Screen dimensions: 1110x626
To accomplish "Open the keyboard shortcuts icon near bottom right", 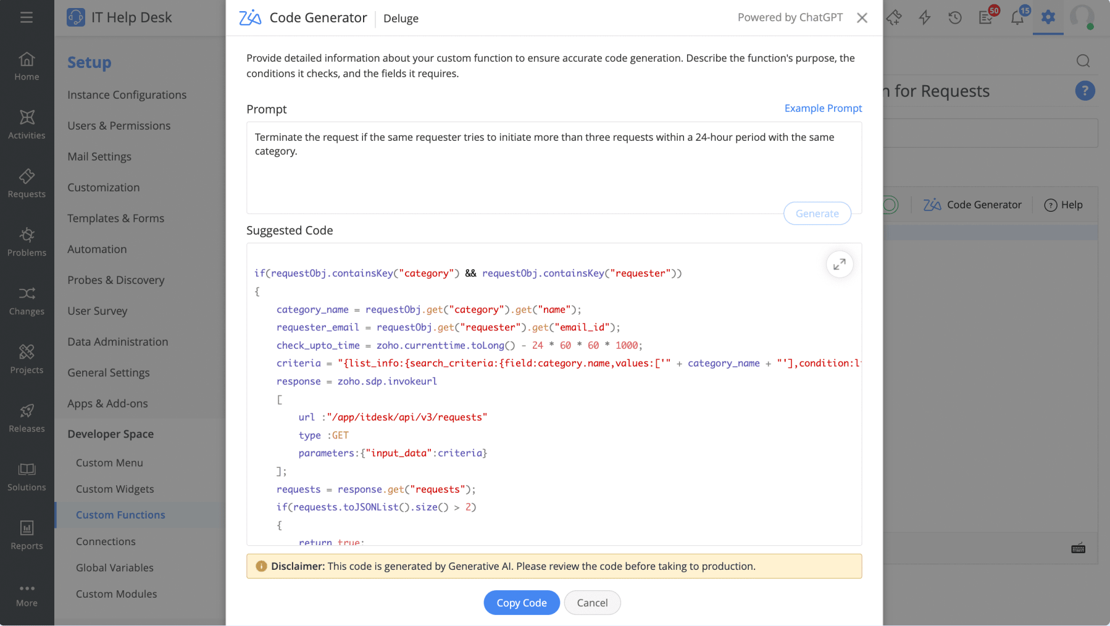I will pyautogui.click(x=1078, y=548).
